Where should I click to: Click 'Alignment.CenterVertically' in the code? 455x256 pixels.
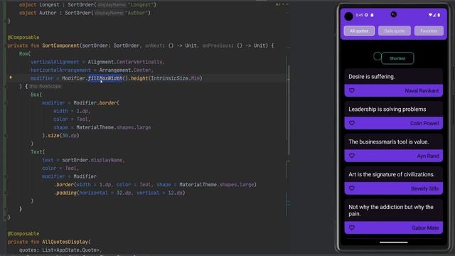[x=125, y=62]
